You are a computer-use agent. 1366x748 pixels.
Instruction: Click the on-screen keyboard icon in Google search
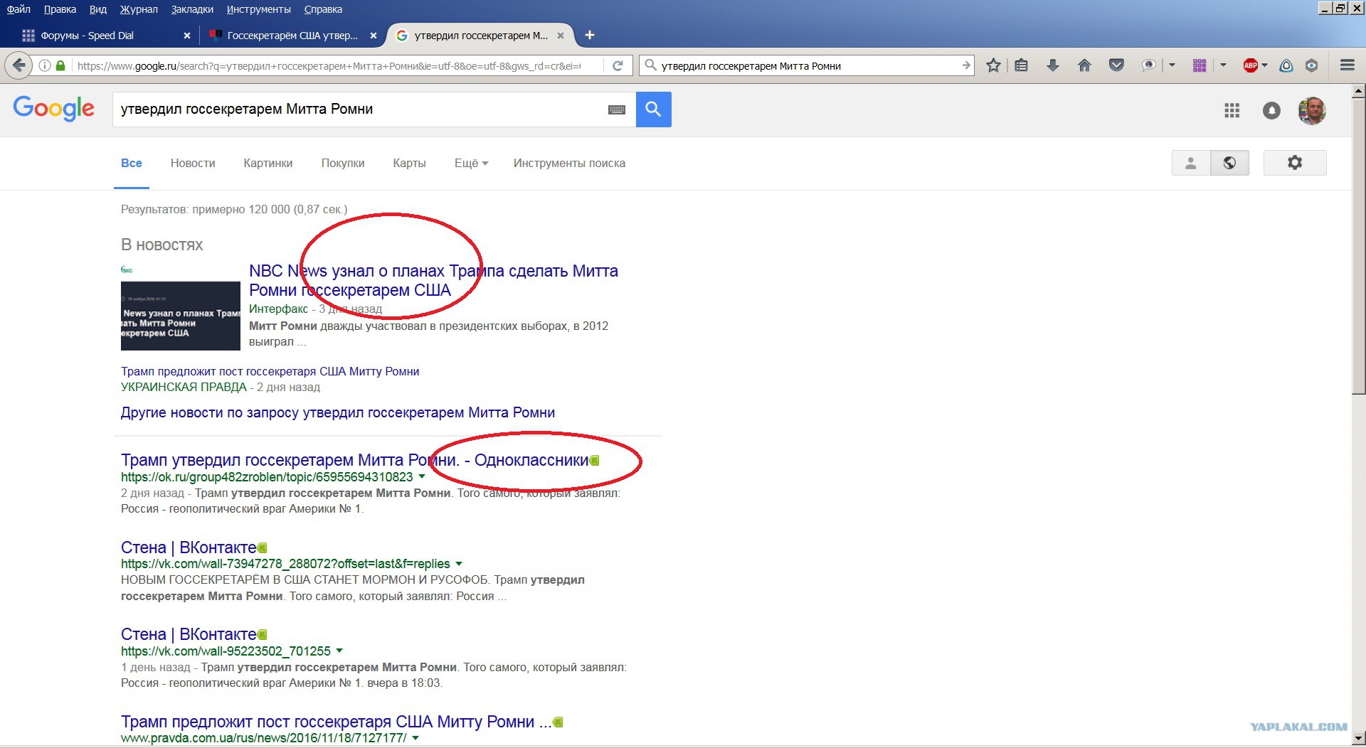click(x=617, y=109)
